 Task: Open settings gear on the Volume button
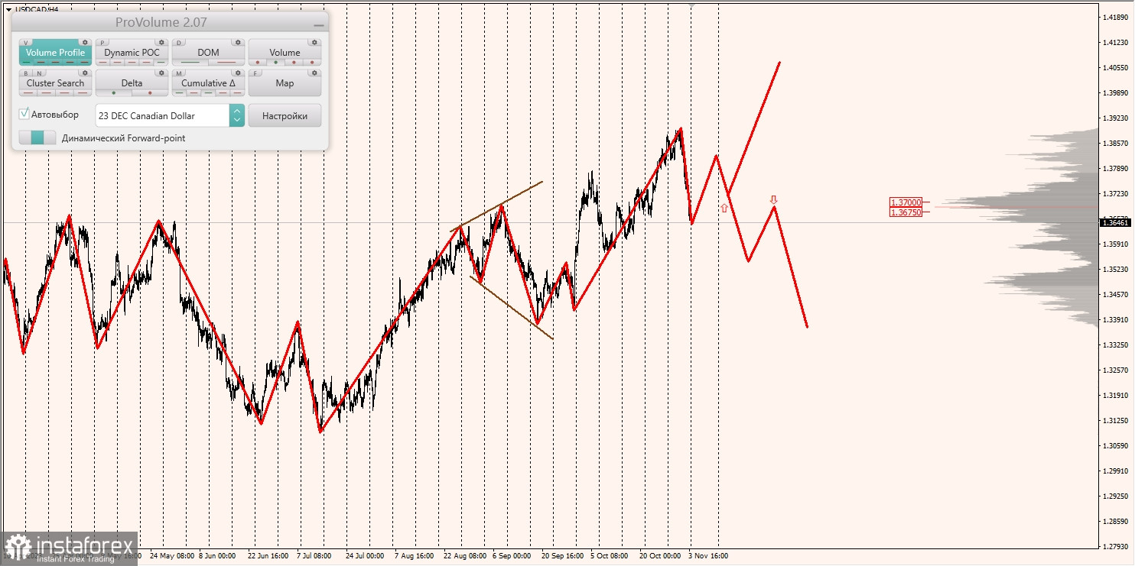tap(315, 43)
